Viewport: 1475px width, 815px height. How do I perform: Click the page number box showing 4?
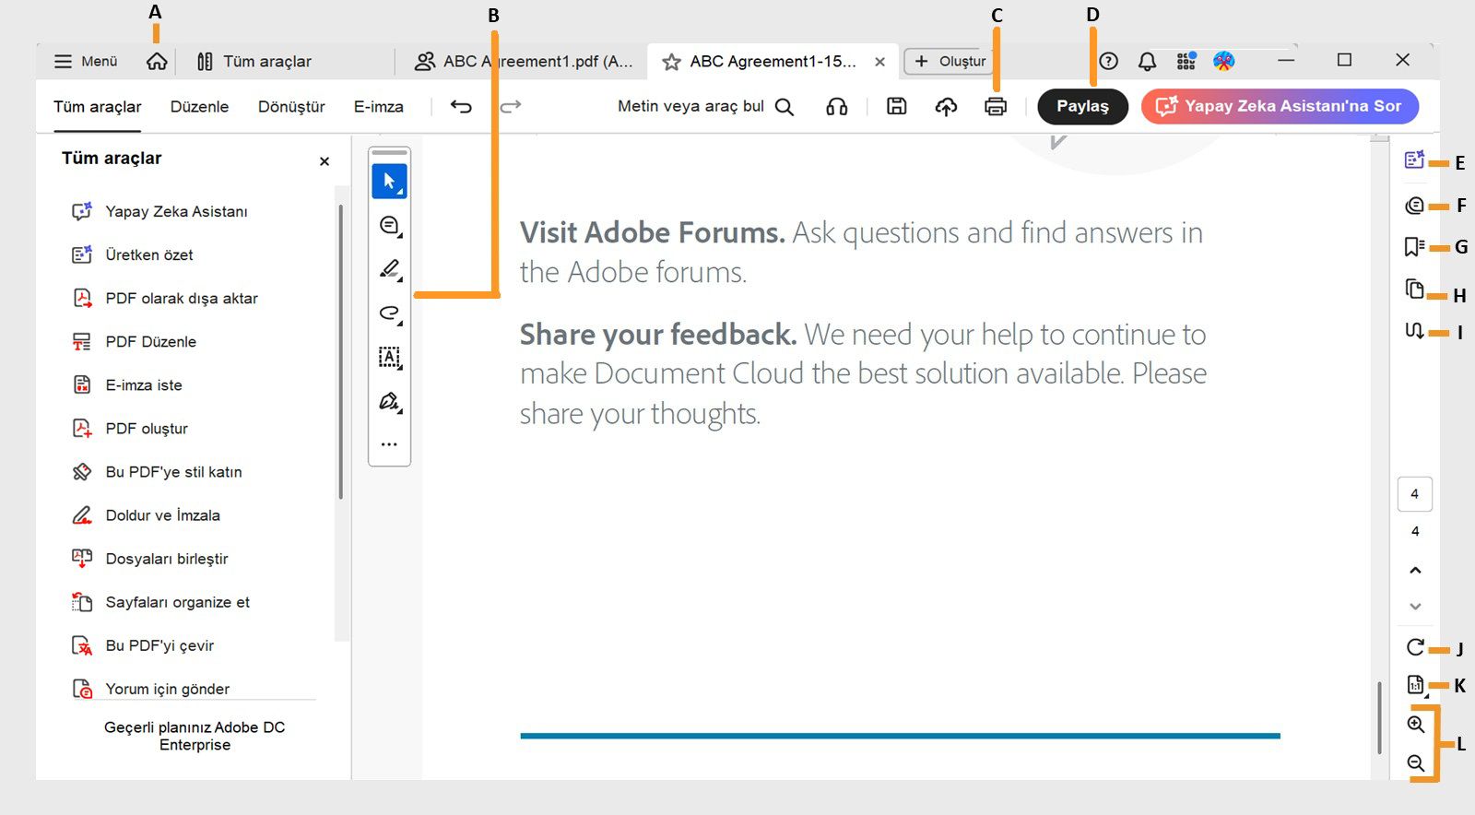pos(1415,494)
